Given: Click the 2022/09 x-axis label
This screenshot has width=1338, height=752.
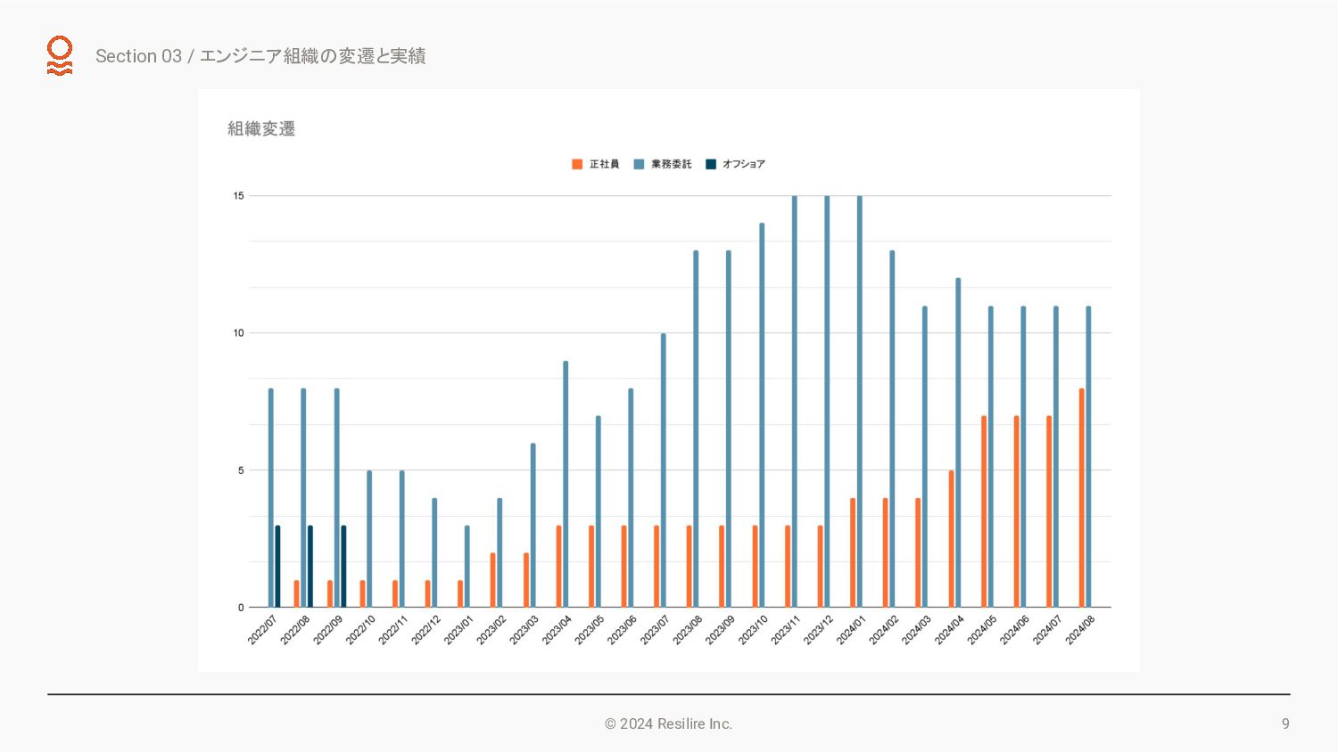Looking at the screenshot, I should coord(327,630).
